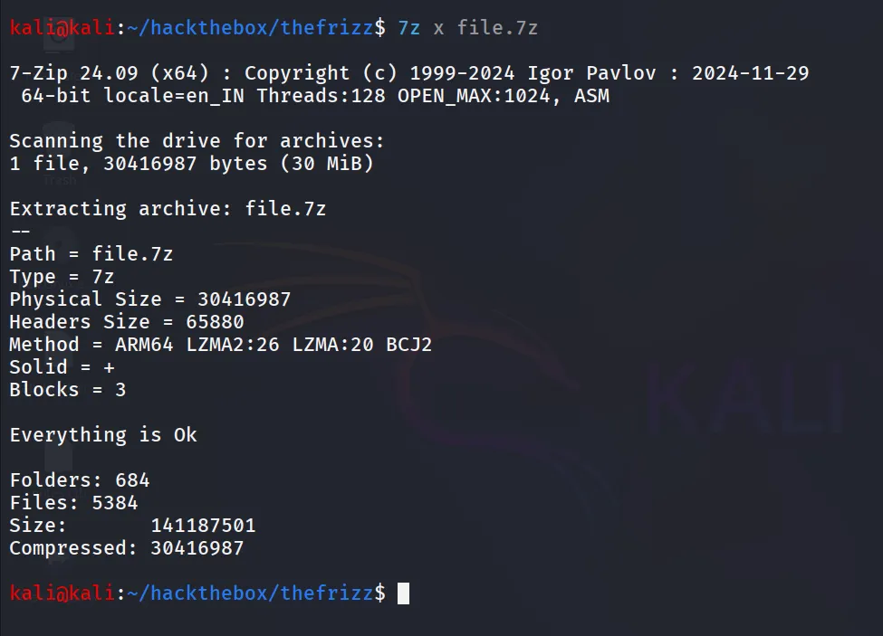This screenshot has width=883, height=636.
Task: Click the 'Type = 7z' line
Action: point(62,277)
